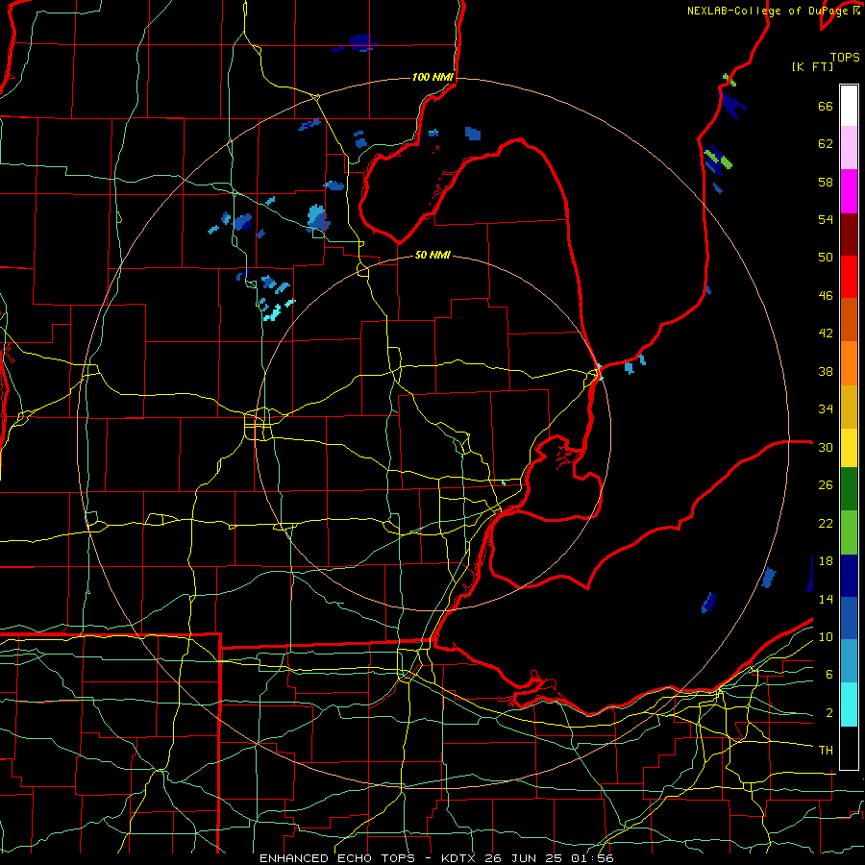Click the TOPS legend title
Image resolution: width=865 pixels, height=865 pixels.
(x=845, y=58)
